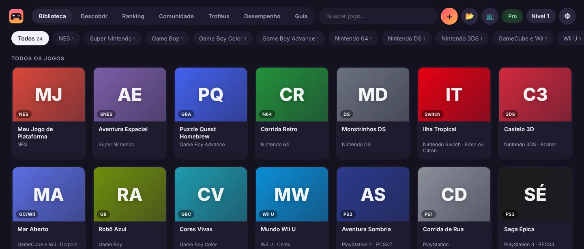Screen dimensions: 584x249
Task: Open the PQ cover of Puzzle Quest Homebrew
Action: [211, 94]
